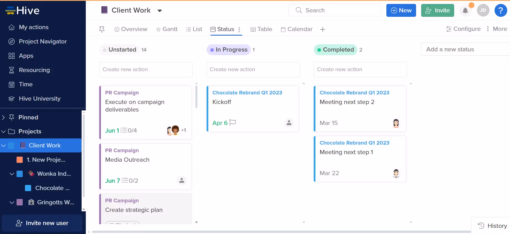This screenshot has height=234, width=510.
Task: Click the orange color square of 1. New Proje...
Action: (20, 160)
